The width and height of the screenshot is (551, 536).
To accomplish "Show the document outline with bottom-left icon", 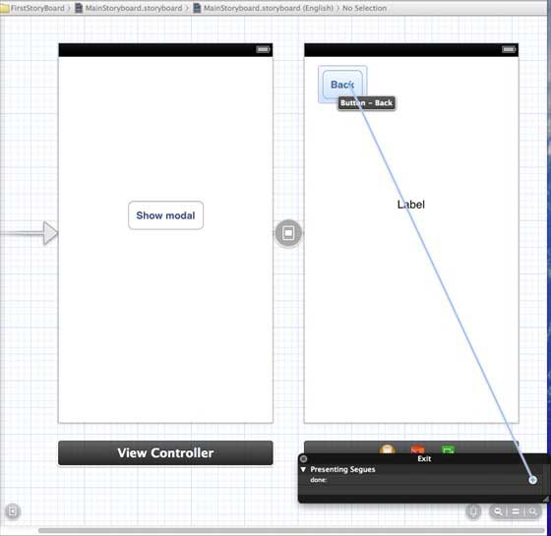I will 13,511.
